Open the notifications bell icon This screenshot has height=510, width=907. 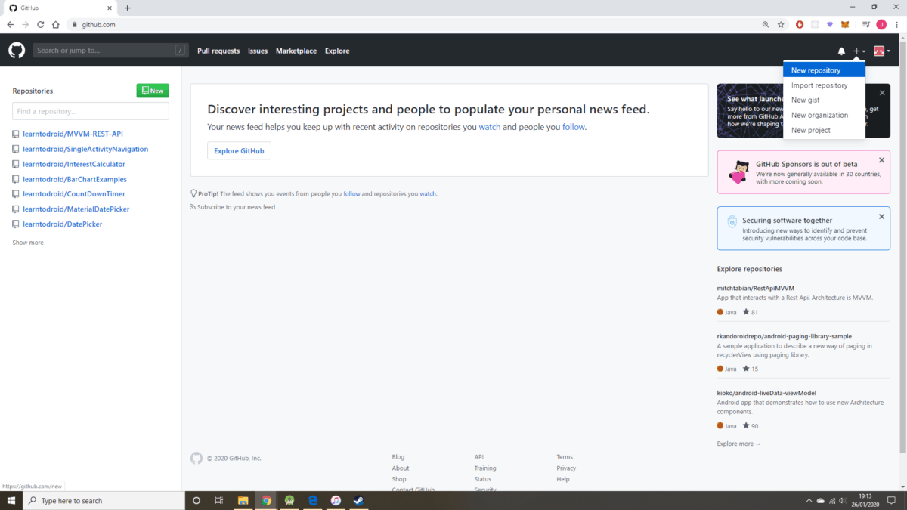pyautogui.click(x=841, y=51)
